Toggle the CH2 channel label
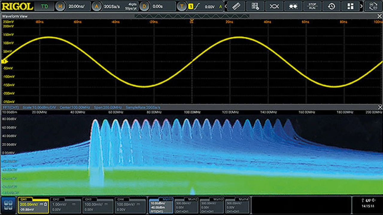Viewport: 383px width, 215px height. [56, 199]
